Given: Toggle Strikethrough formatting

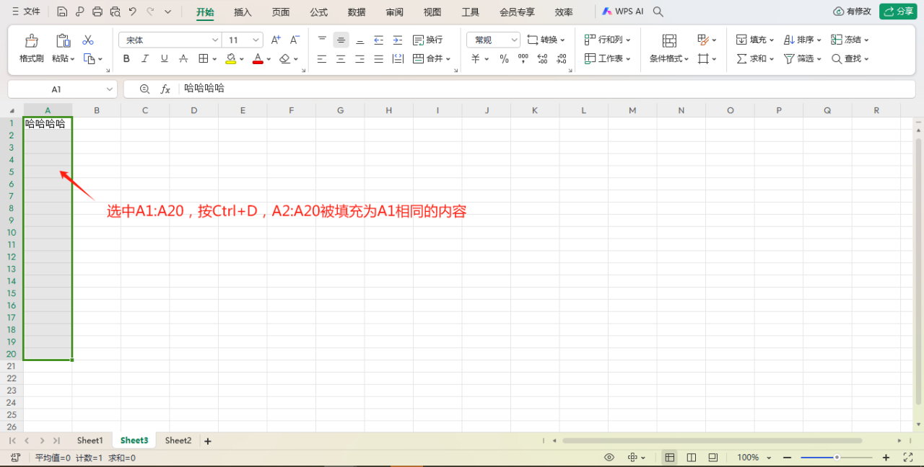Looking at the screenshot, I should coord(183,58).
